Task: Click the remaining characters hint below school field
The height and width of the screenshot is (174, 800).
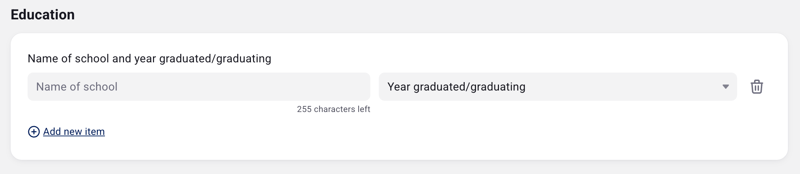Action: pos(333,109)
